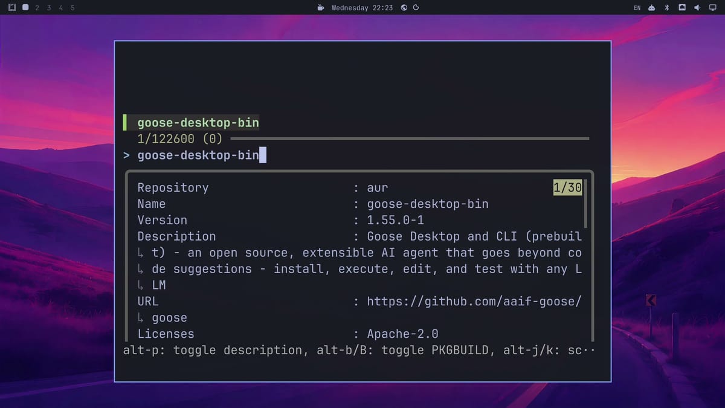Viewport: 725px width, 408px height.
Task: Select the active workspace 1 indicator
Action: pos(25,8)
